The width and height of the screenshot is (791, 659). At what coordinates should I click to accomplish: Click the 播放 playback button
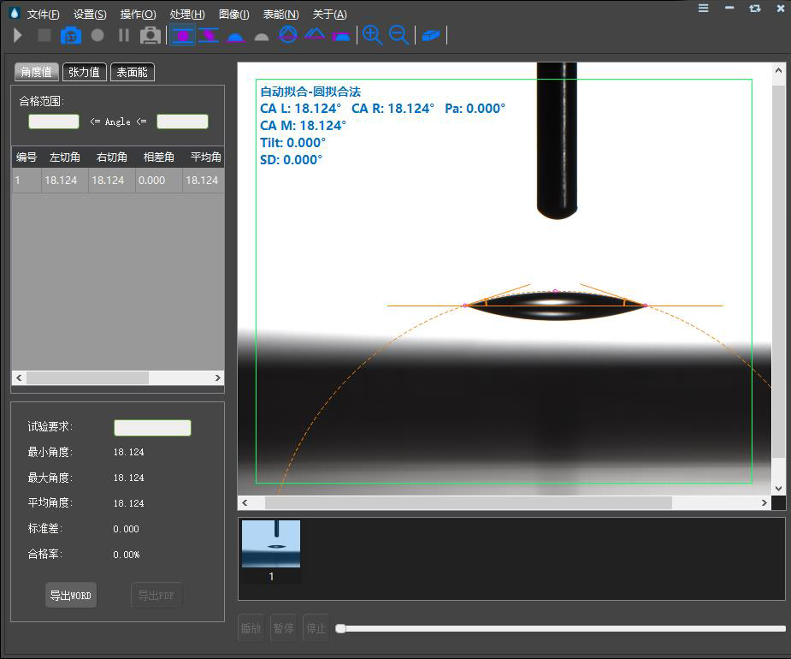tap(251, 628)
